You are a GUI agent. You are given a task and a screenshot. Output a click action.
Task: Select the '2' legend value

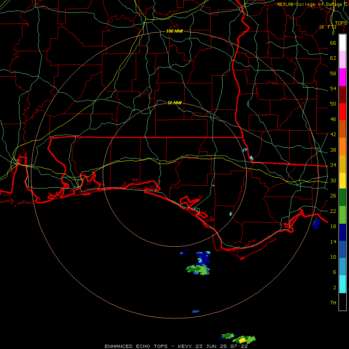[x=335, y=288]
